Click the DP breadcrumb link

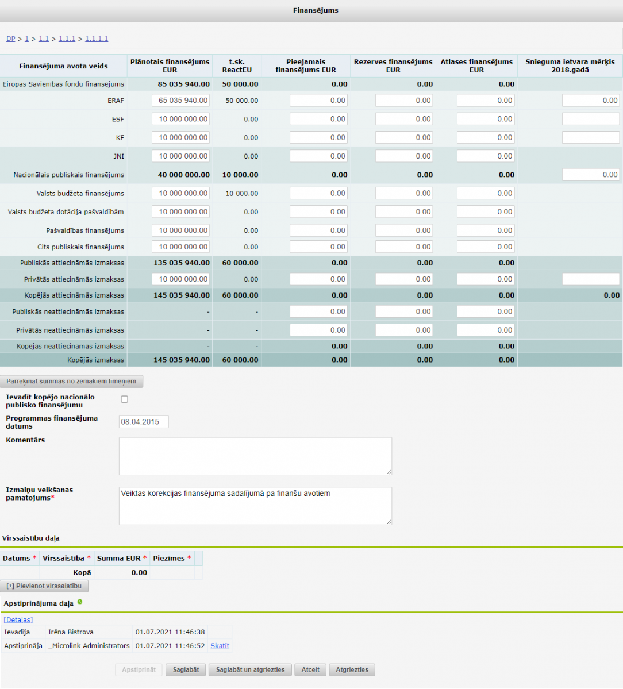(x=10, y=39)
